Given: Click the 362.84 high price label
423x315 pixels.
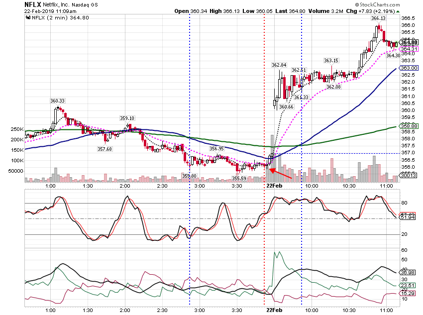Looking at the screenshot, I should (279, 65).
